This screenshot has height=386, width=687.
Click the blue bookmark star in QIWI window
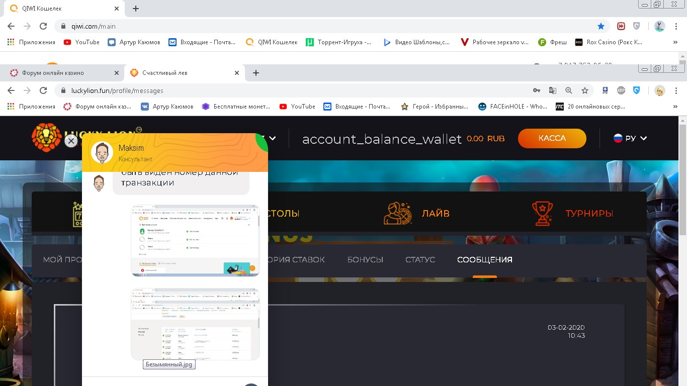pyautogui.click(x=601, y=26)
